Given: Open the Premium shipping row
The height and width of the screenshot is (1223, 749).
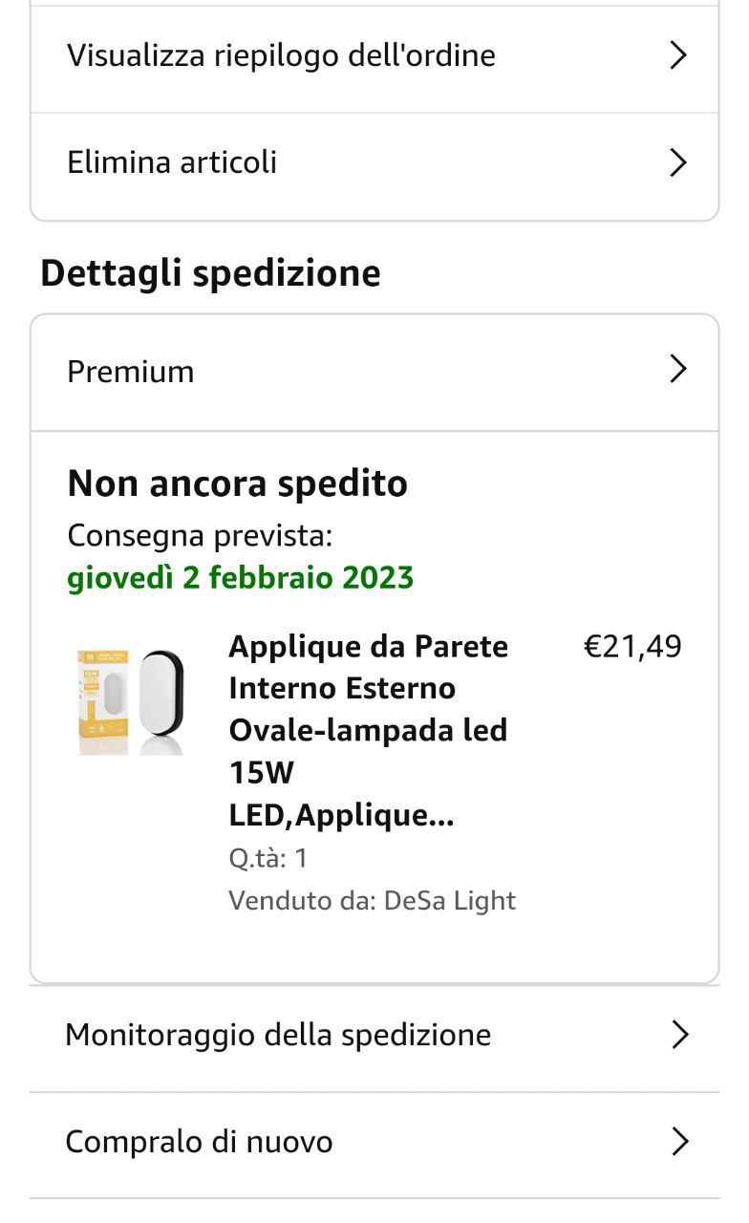Looking at the screenshot, I should tap(131, 371).
